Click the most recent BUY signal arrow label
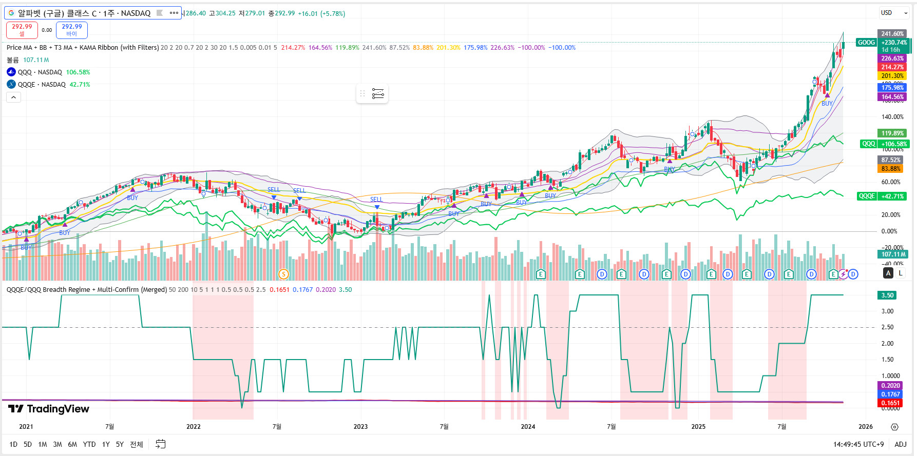The width and height of the screenshot is (917, 456). [x=827, y=103]
